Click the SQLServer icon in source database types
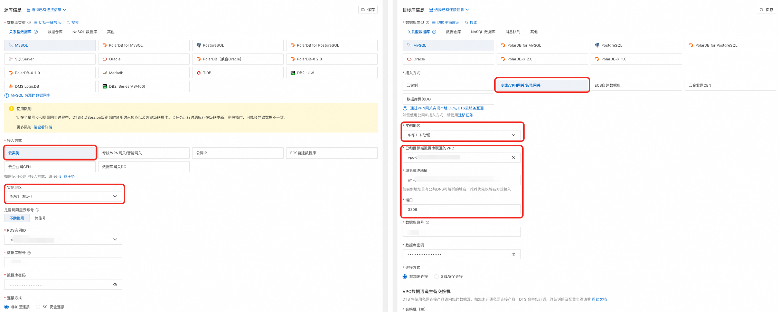 coord(11,59)
